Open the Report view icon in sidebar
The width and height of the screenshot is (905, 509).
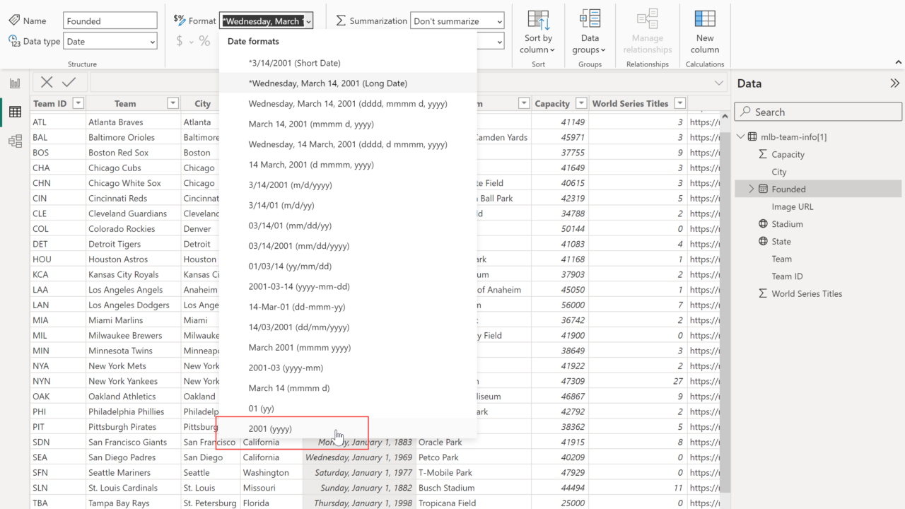coord(15,83)
